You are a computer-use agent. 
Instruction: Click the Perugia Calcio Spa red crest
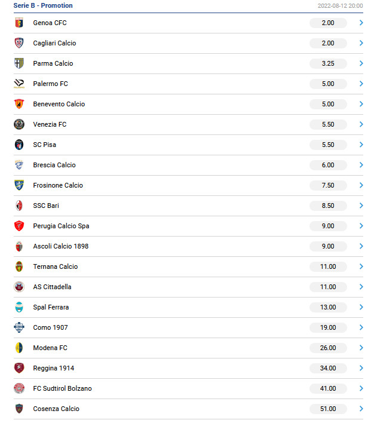[x=19, y=226]
